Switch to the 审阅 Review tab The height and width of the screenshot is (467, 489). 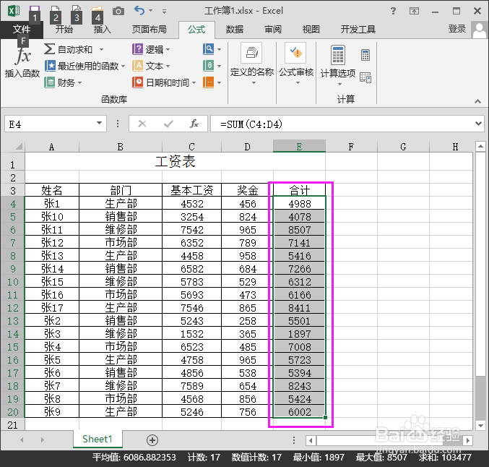coord(273,30)
